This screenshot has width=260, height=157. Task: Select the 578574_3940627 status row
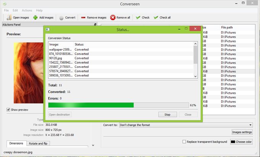coord(121,71)
